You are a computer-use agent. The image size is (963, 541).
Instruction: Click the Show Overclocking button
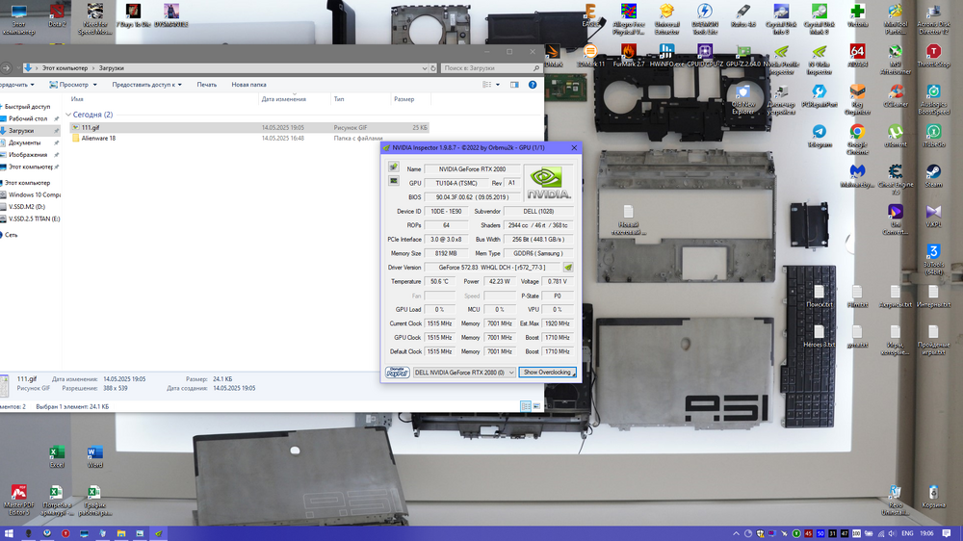click(547, 373)
